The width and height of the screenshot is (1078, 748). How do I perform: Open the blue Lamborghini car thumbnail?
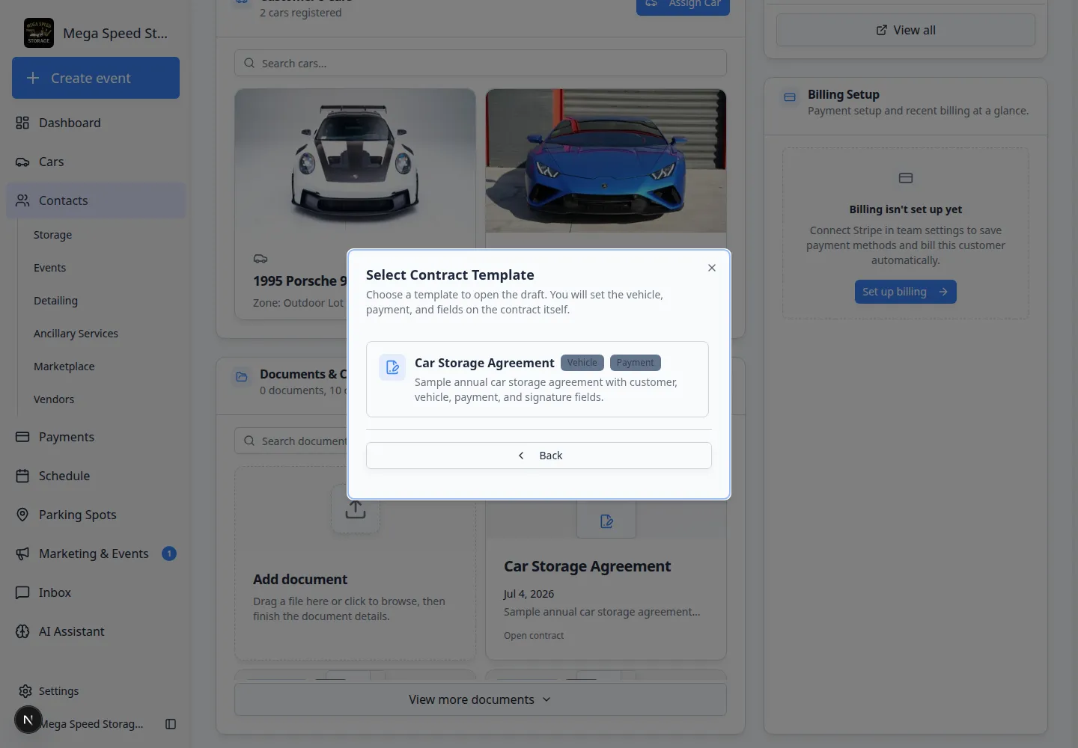click(x=606, y=161)
